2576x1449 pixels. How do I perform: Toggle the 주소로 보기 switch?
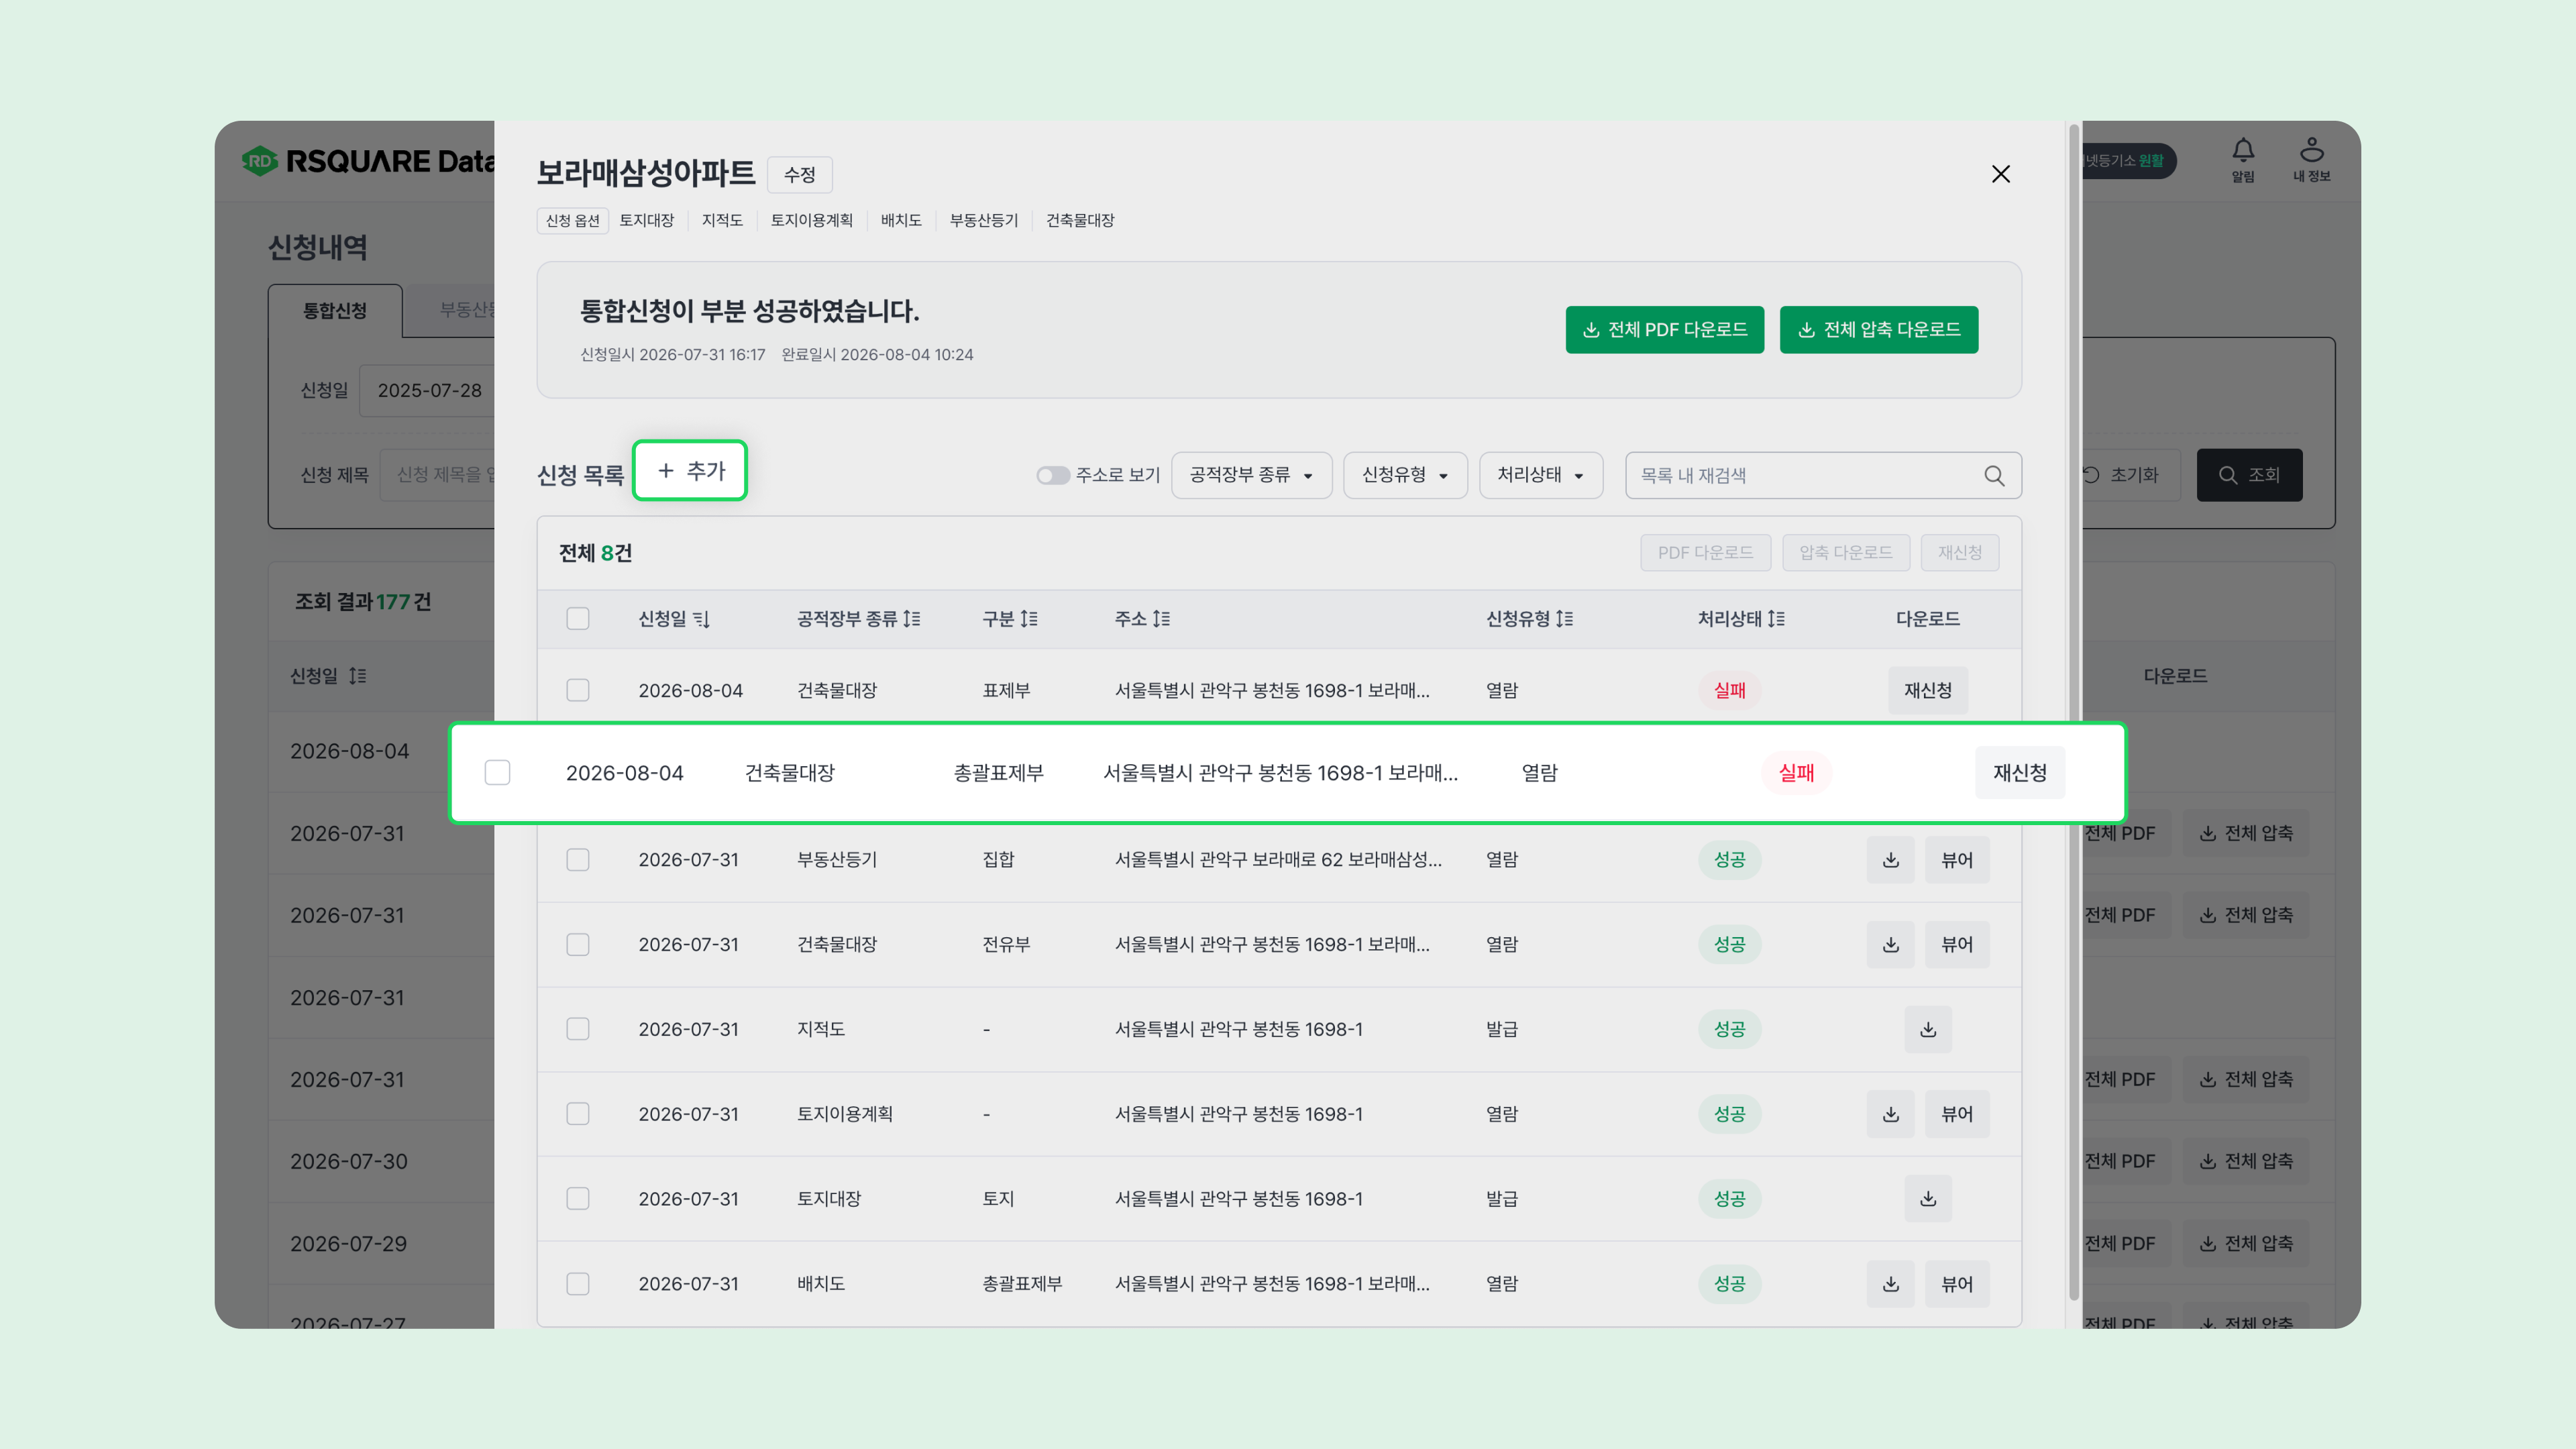point(1052,476)
